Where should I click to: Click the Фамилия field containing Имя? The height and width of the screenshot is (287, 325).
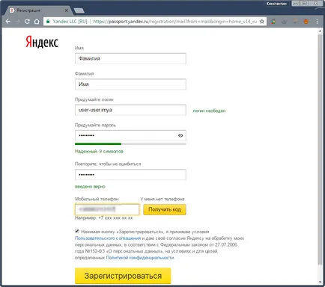tap(130, 84)
